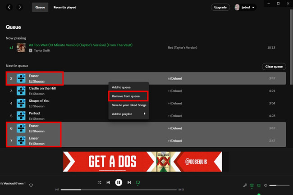Go back with the left arrow button

[x=9, y=7]
